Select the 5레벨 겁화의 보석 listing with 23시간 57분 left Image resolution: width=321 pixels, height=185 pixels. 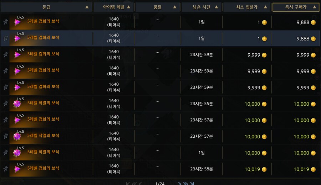coord(43,120)
